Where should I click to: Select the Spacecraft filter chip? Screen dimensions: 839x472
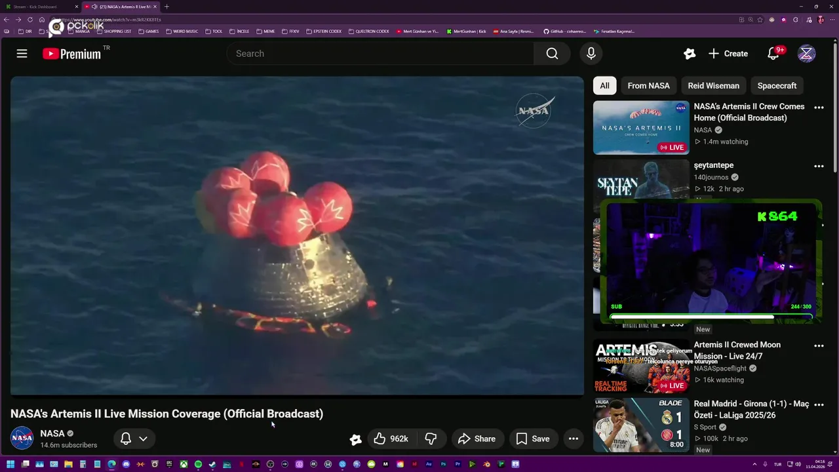[x=777, y=86]
